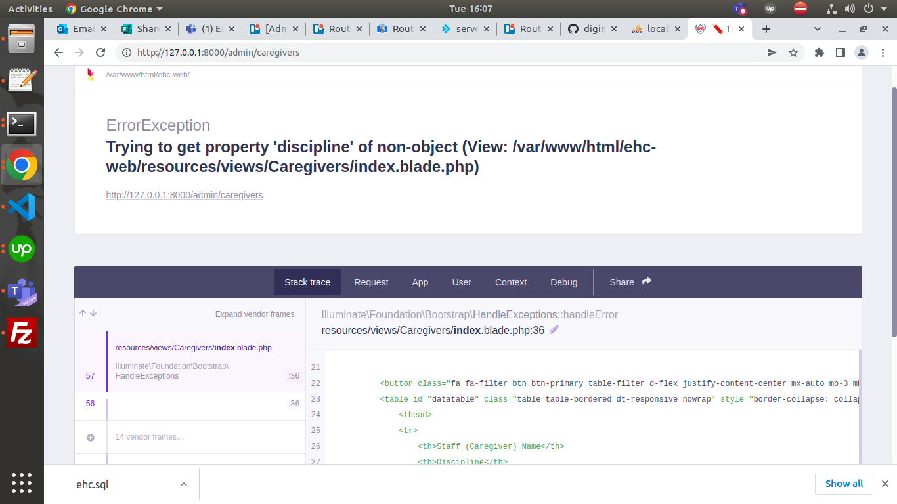The width and height of the screenshot is (897, 504).
Task: Click the frame down arrow icon
Action: [93, 314]
